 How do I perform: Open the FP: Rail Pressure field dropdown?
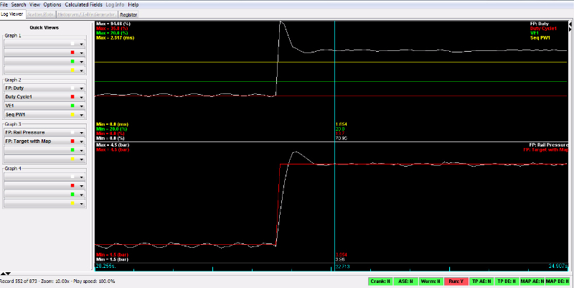[x=82, y=132]
